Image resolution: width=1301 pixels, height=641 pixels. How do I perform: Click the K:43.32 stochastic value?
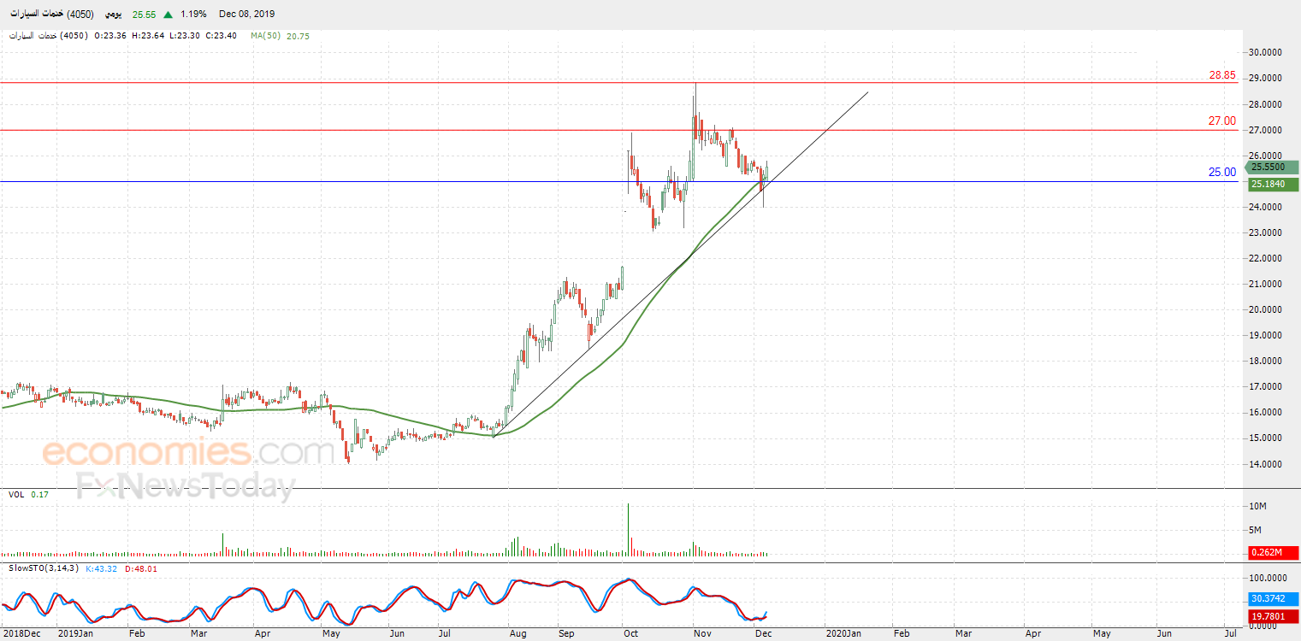(x=102, y=567)
